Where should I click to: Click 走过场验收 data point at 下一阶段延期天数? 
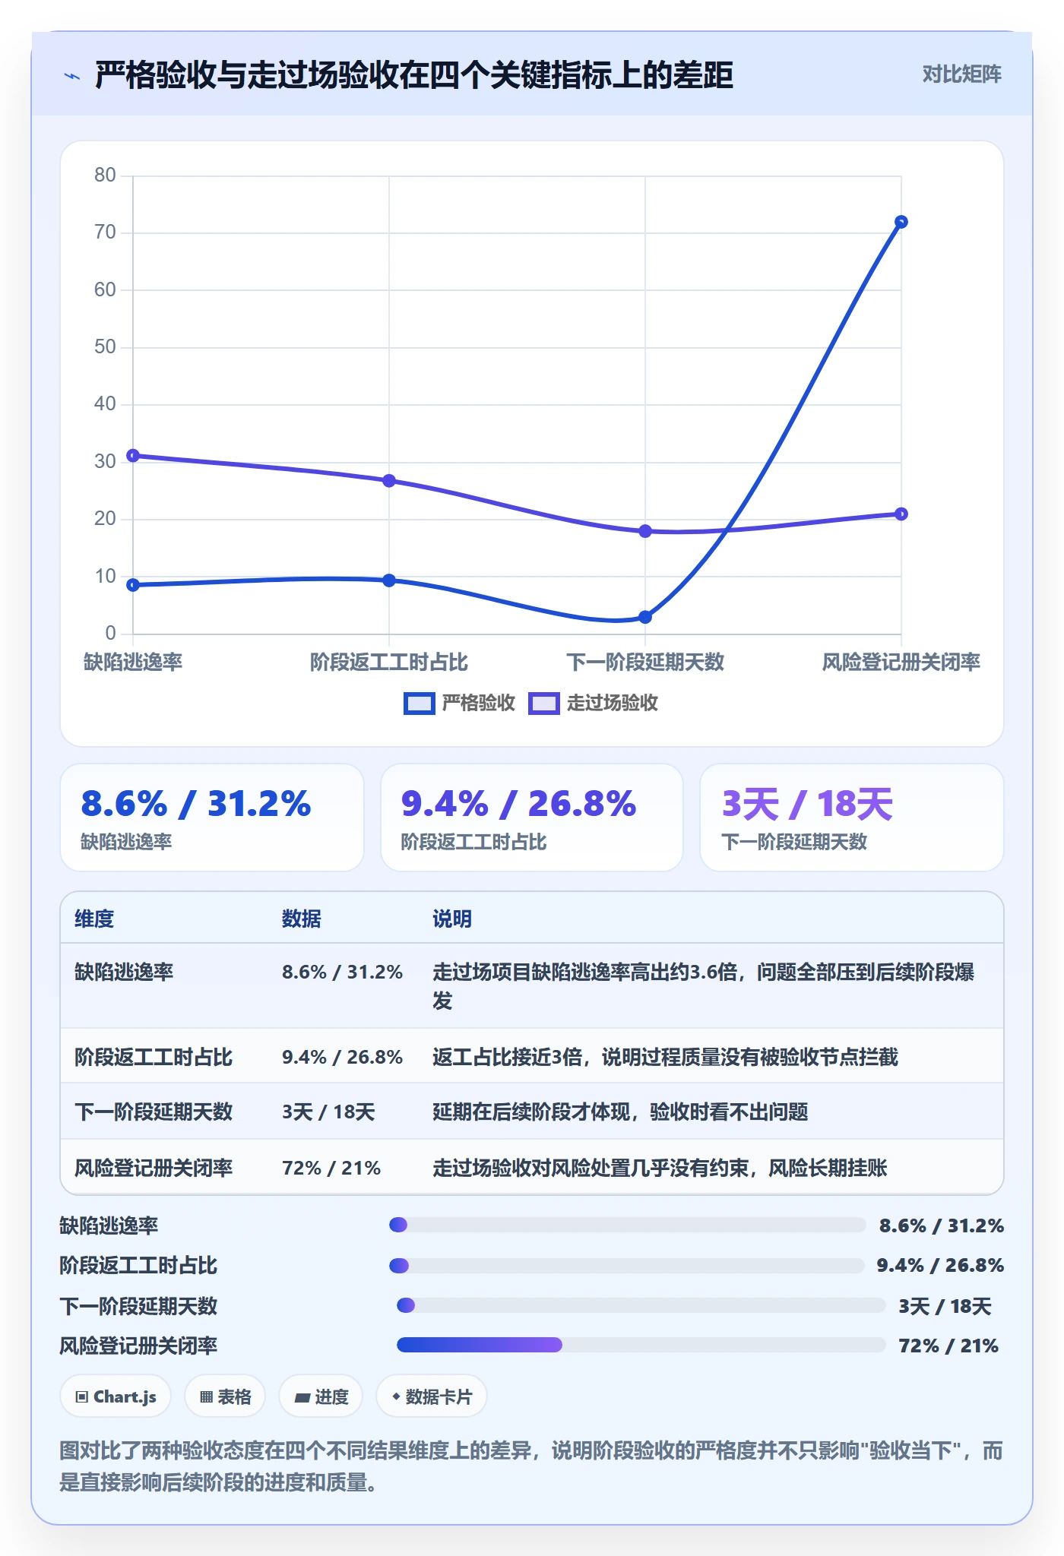tap(645, 531)
